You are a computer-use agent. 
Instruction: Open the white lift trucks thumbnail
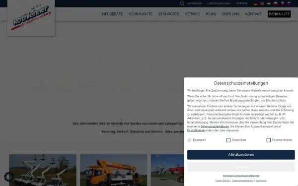click(x=43, y=170)
